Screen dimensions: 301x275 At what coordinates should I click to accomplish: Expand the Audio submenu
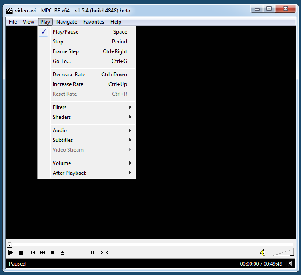[87, 130]
